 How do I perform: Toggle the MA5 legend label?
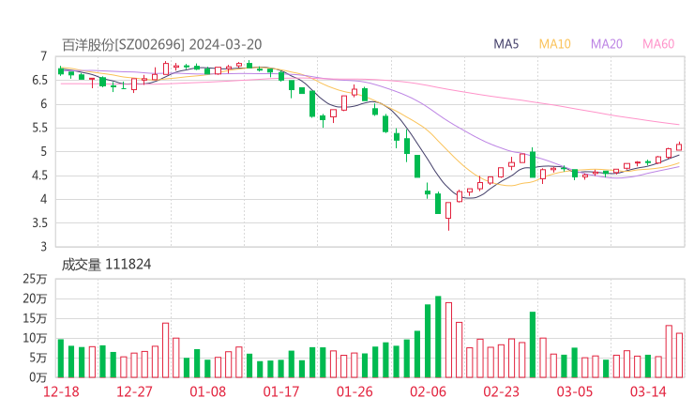pyautogui.click(x=506, y=43)
